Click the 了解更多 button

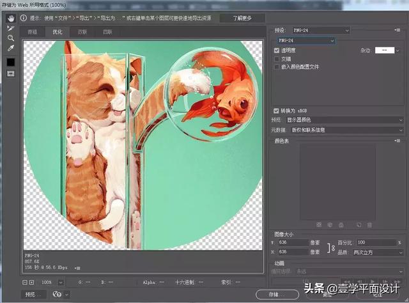[x=242, y=18]
